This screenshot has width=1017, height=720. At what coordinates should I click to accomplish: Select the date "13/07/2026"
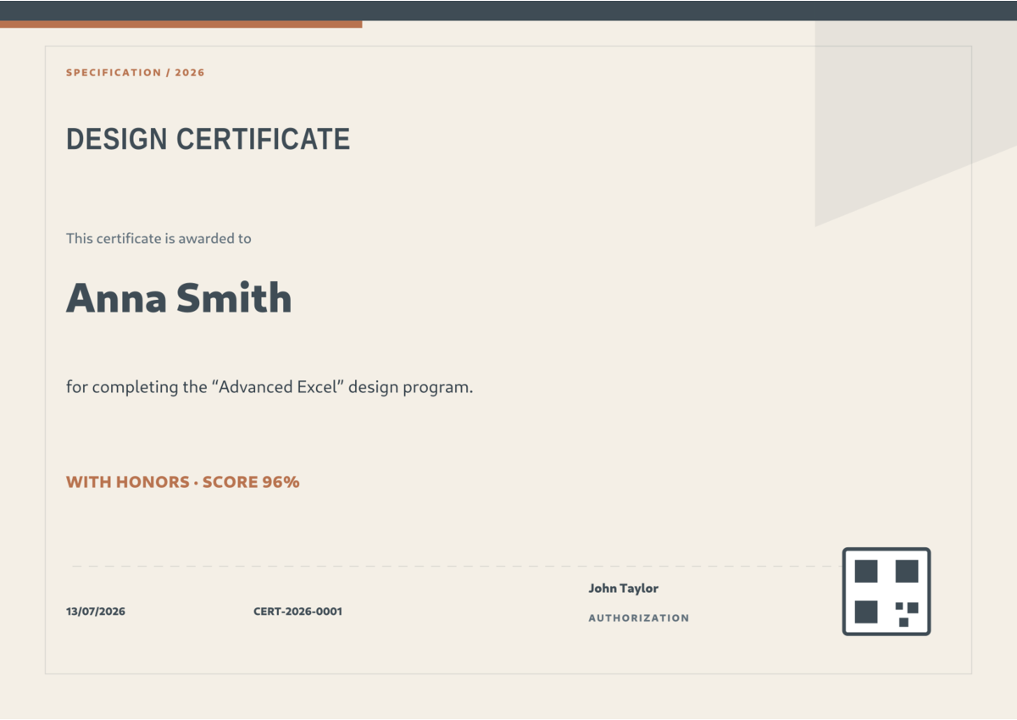(x=96, y=612)
